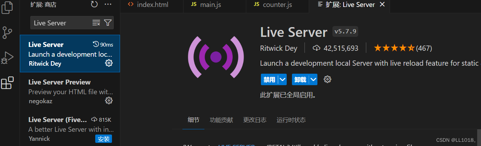Switch to the 功能贡献 tab
The image size is (481, 146).
pyautogui.click(x=221, y=120)
